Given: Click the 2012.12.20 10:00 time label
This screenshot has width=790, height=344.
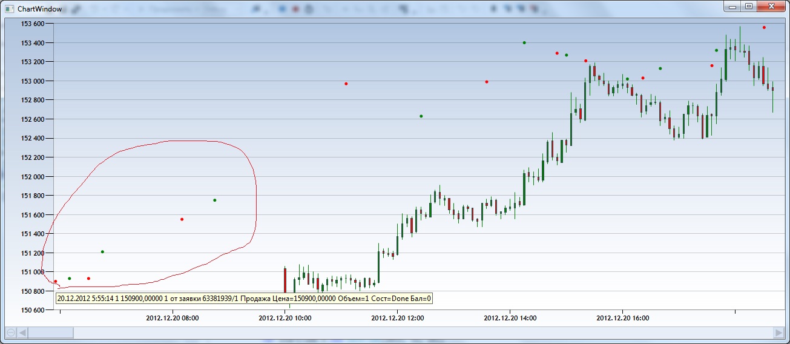Looking at the screenshot, I should 285,317.
